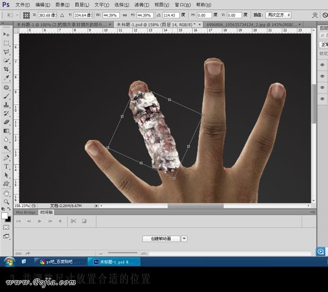Select the Horizontal Type tool
This screenshot has height=292, width=328.
[6, 166]
